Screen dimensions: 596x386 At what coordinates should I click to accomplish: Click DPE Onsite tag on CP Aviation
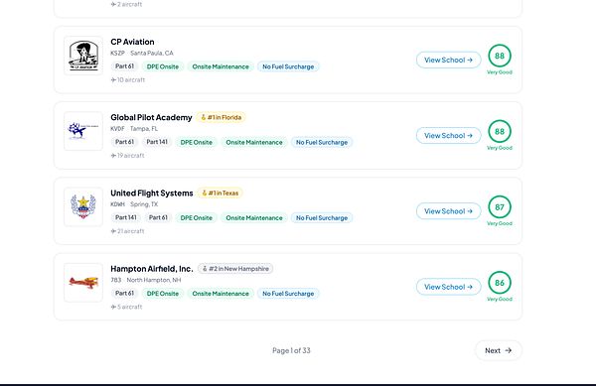pyautogui.click(x=163, y=66)
